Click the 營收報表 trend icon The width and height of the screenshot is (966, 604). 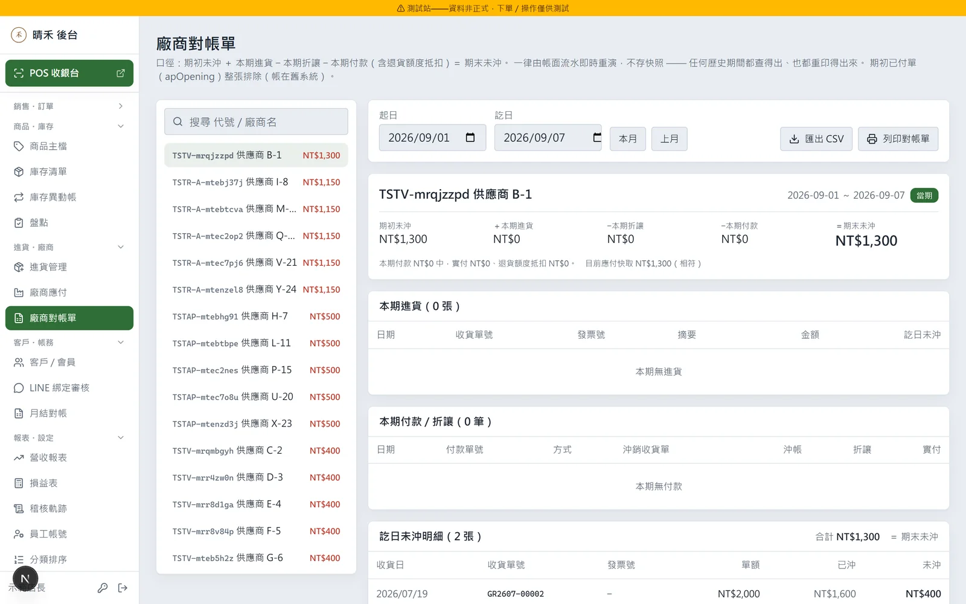(x=19, y=458)
